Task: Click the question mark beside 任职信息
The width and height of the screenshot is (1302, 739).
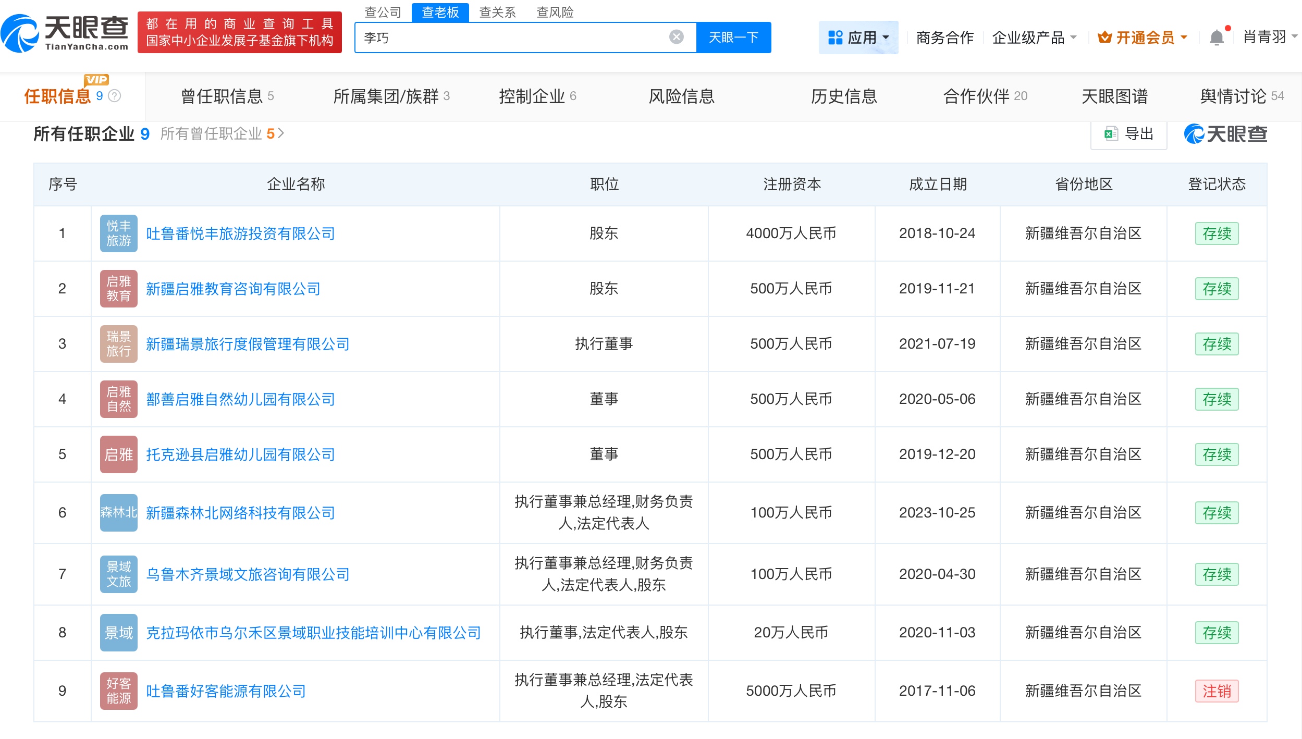Action: click(x=115, y=96)
